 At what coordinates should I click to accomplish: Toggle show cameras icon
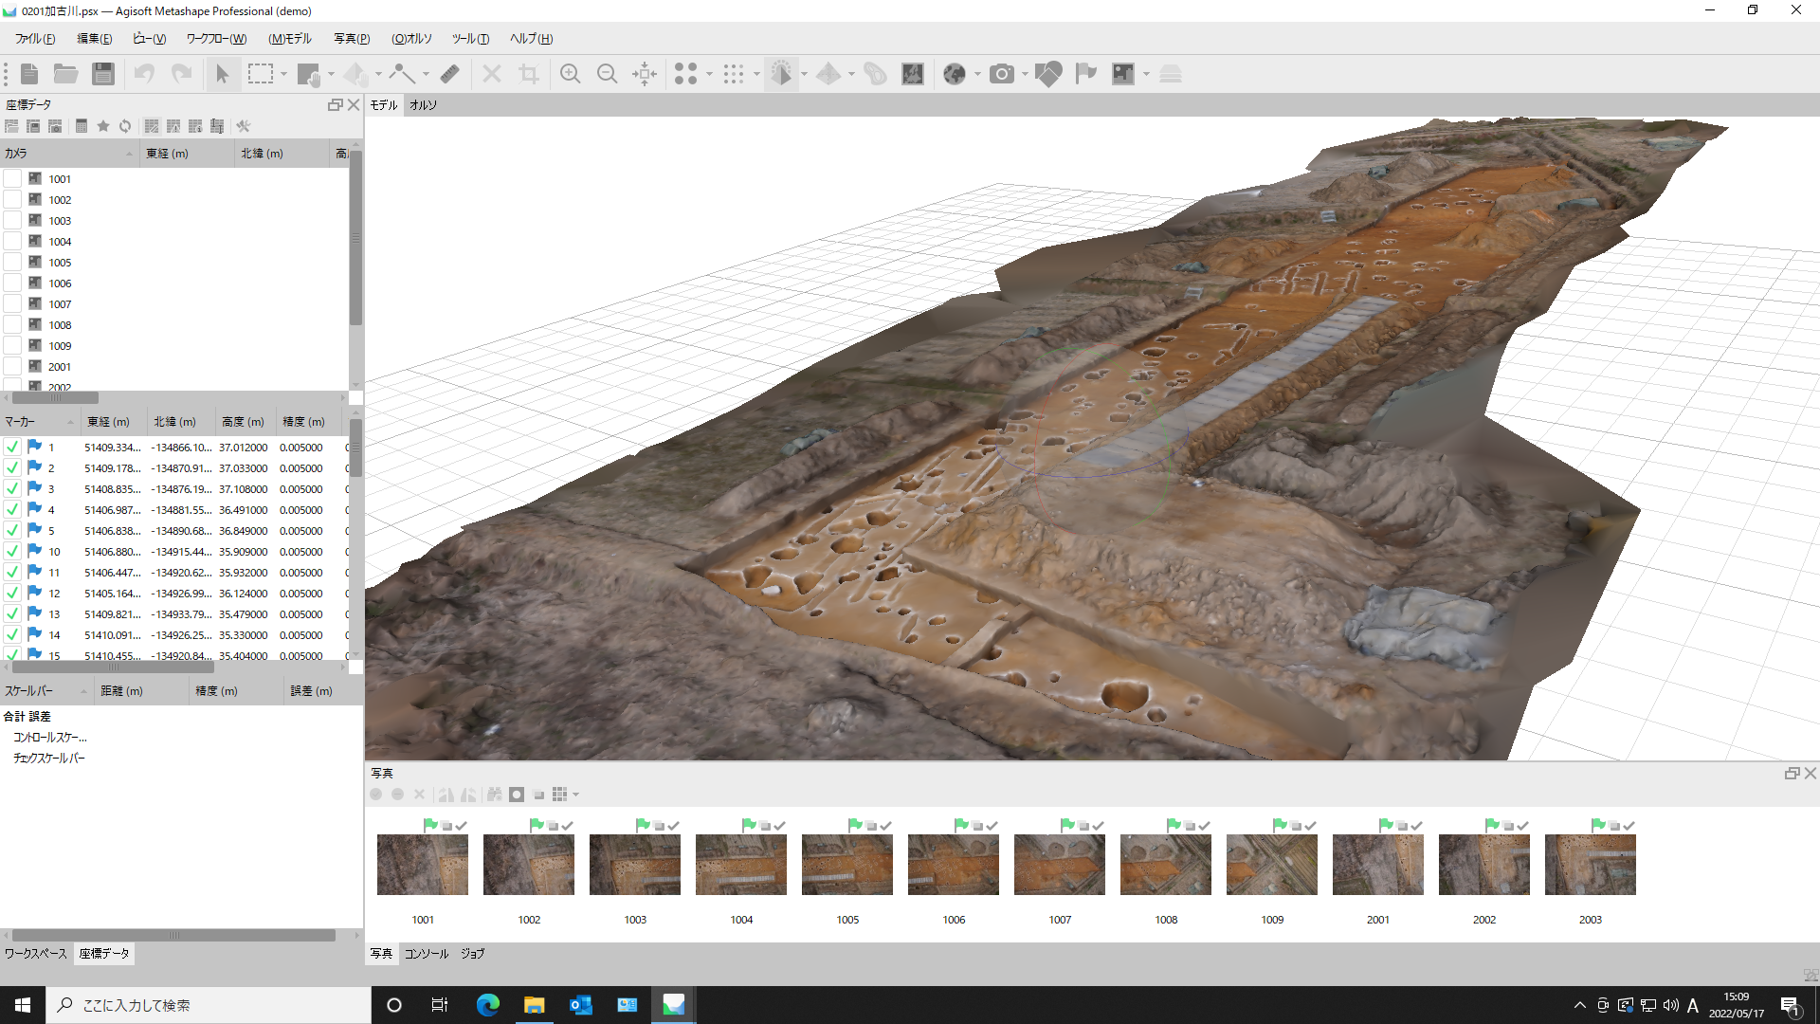pyautogui.click(x=1002, y=74)
